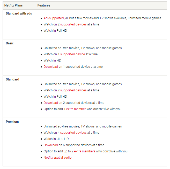Open the 1 extra member link

(x=75, y=109)
